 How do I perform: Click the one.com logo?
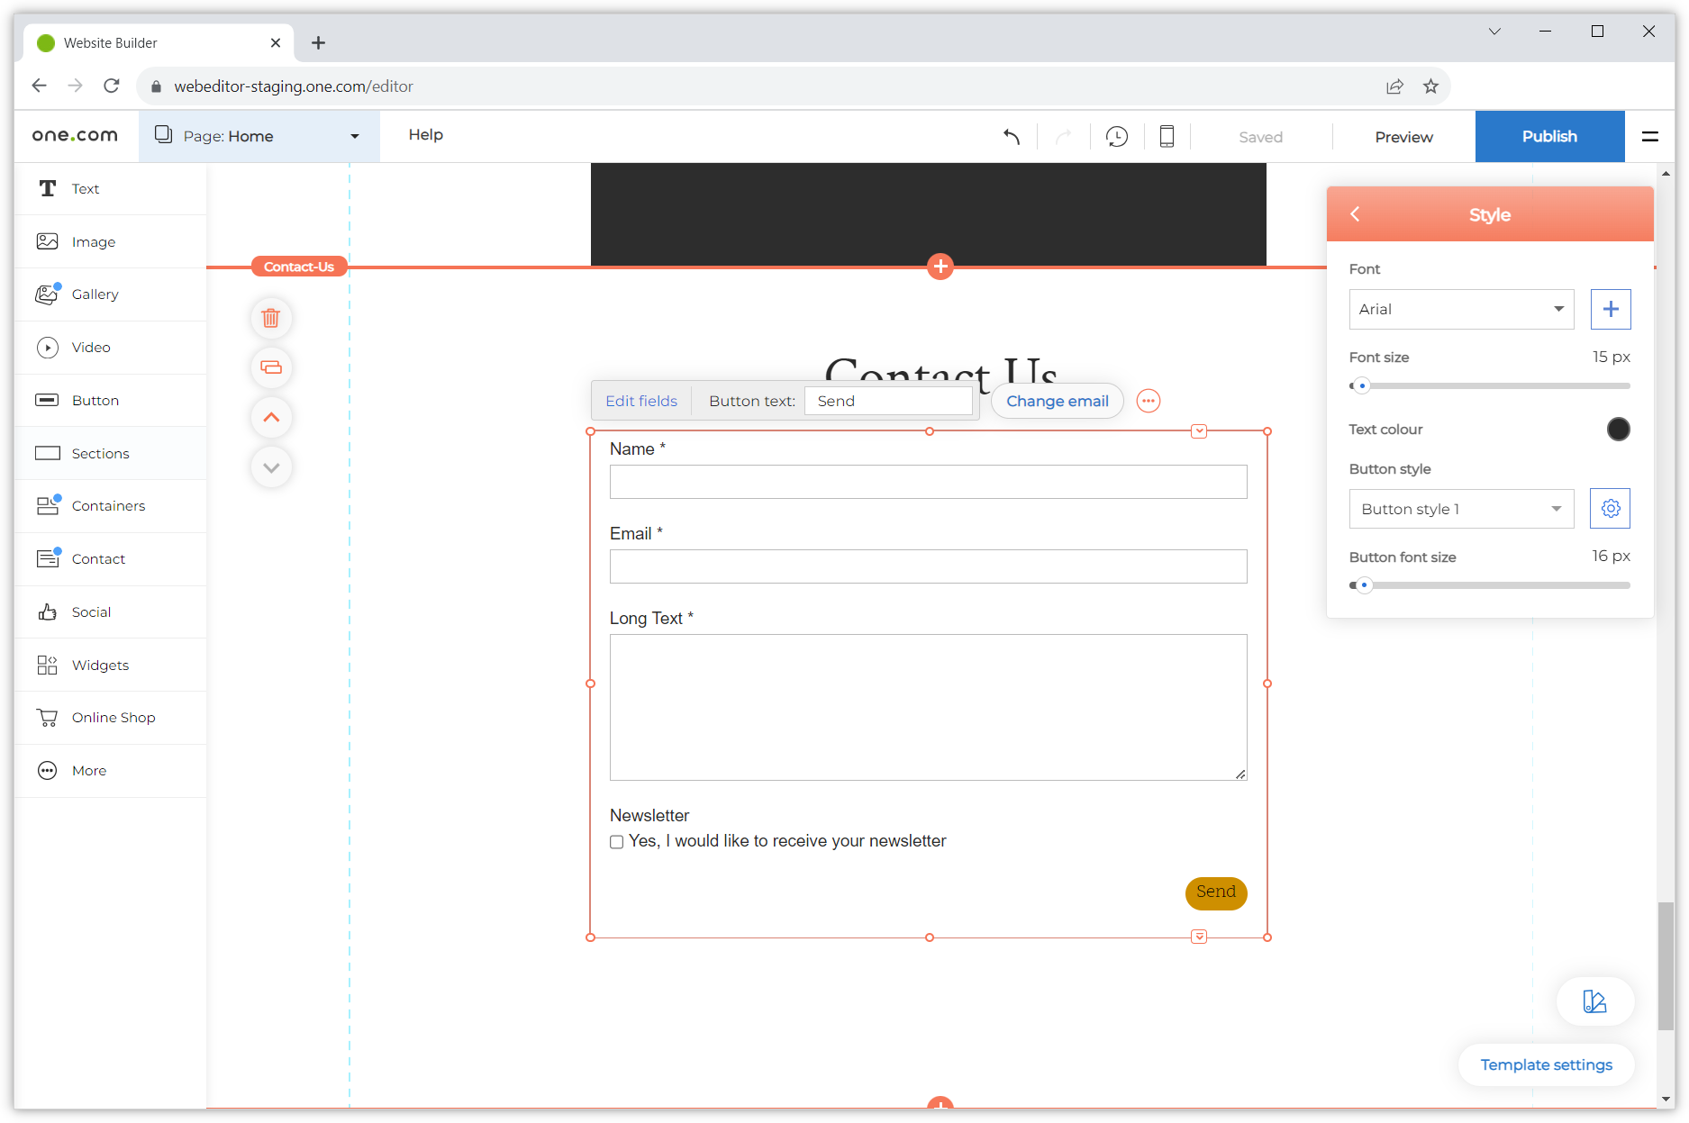(x=75, y=135)
